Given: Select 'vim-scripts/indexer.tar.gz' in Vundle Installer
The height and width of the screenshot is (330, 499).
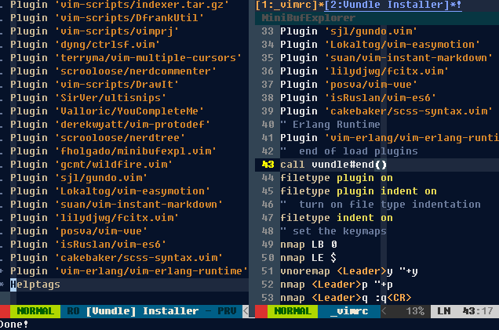Looking at the screenshot, I should coord(142,5).
